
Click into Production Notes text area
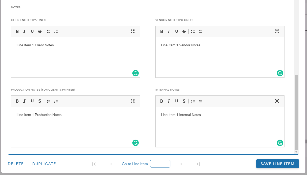point(76,127)
